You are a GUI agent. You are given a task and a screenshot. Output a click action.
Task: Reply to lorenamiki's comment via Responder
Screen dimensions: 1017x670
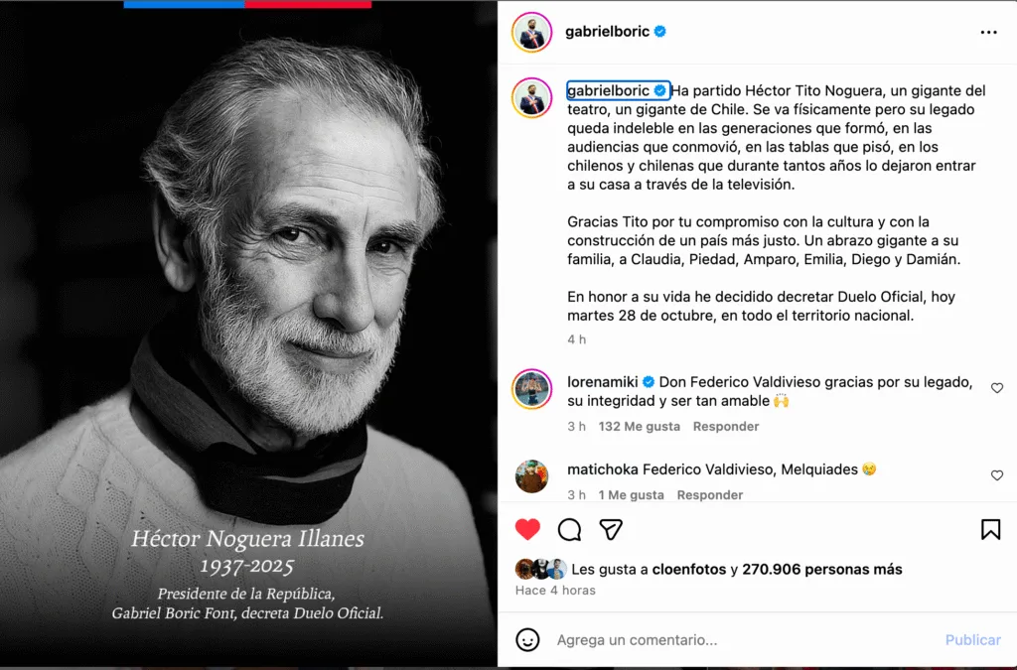tap(726, 426)
